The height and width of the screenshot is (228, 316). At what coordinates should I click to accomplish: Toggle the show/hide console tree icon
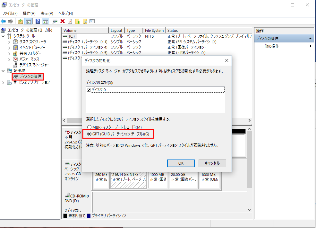(28, 21)
